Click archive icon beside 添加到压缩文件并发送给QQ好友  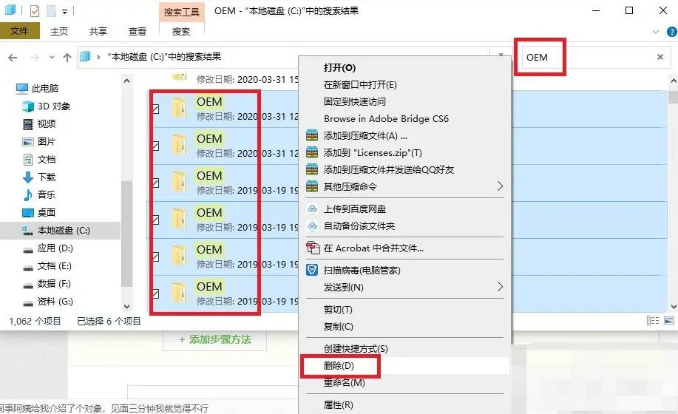tap(312, 169)
